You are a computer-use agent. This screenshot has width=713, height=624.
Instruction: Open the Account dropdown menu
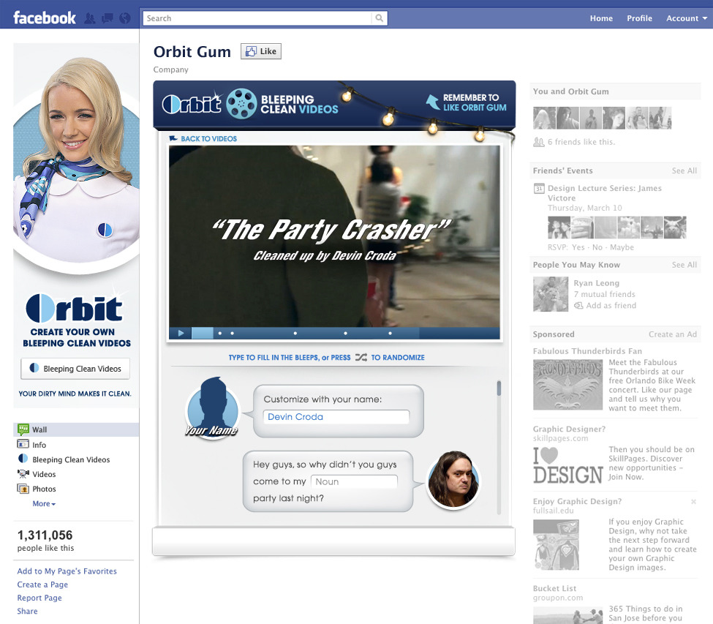(x=687, y=18)
